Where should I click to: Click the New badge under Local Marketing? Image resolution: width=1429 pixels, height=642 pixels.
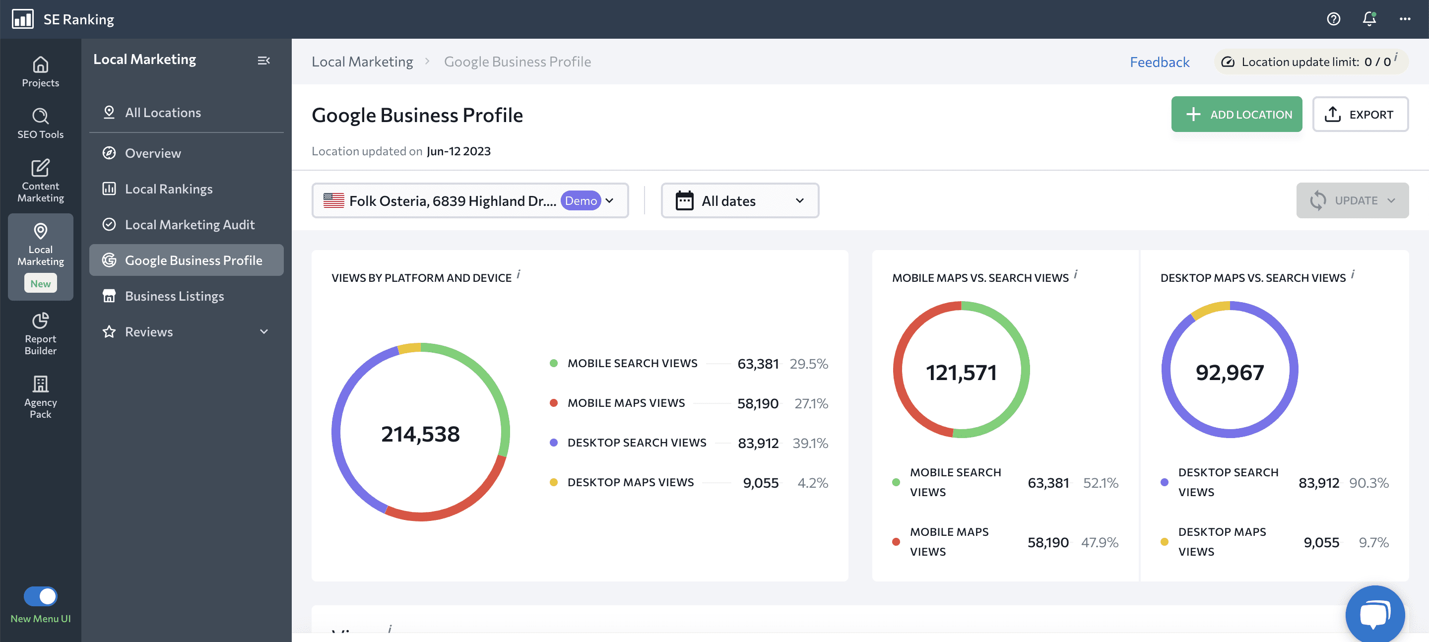[x=41, y=283]
